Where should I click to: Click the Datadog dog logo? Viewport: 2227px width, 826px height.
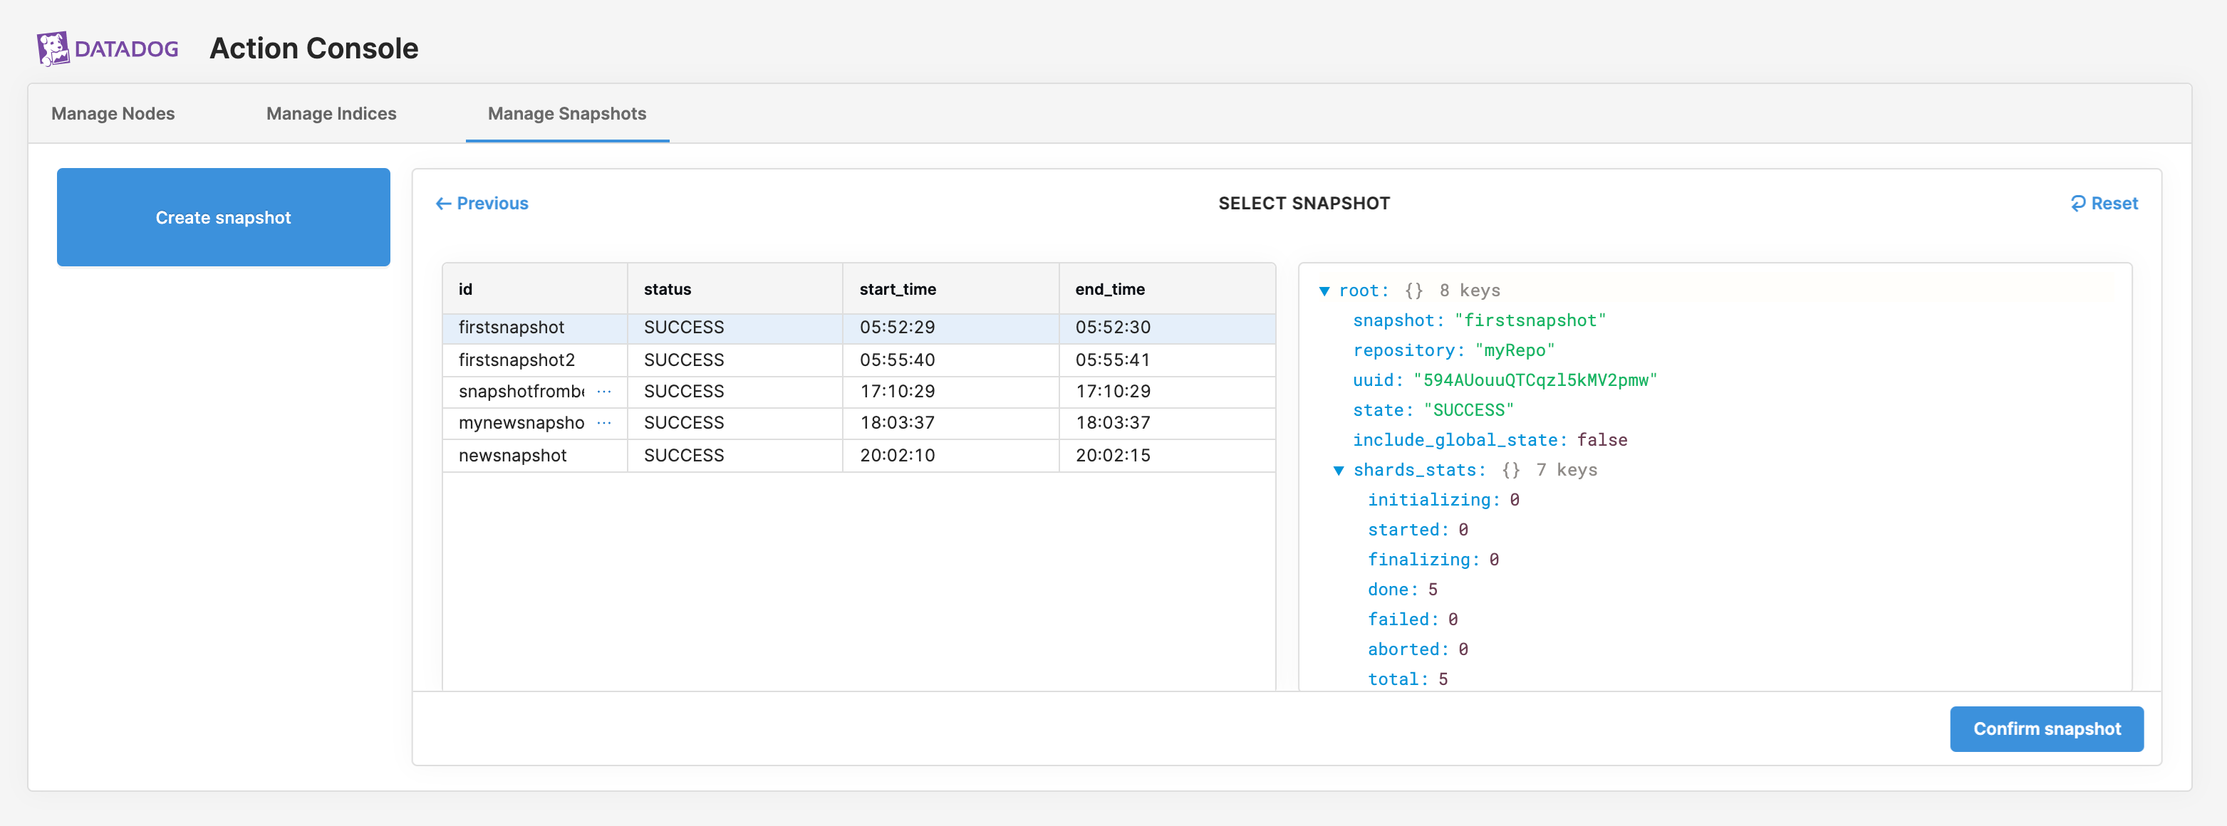pos(53,48)
